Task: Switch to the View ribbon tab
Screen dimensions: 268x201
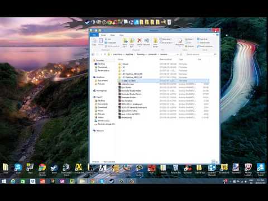Action: pyautogui.click(x=122, y=35)
